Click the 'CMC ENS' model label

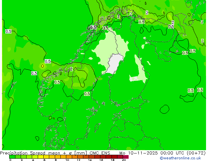coord(100,153)
